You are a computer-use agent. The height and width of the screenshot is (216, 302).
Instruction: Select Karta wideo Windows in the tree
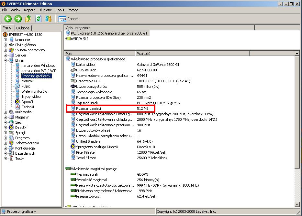tap(38, 66)
